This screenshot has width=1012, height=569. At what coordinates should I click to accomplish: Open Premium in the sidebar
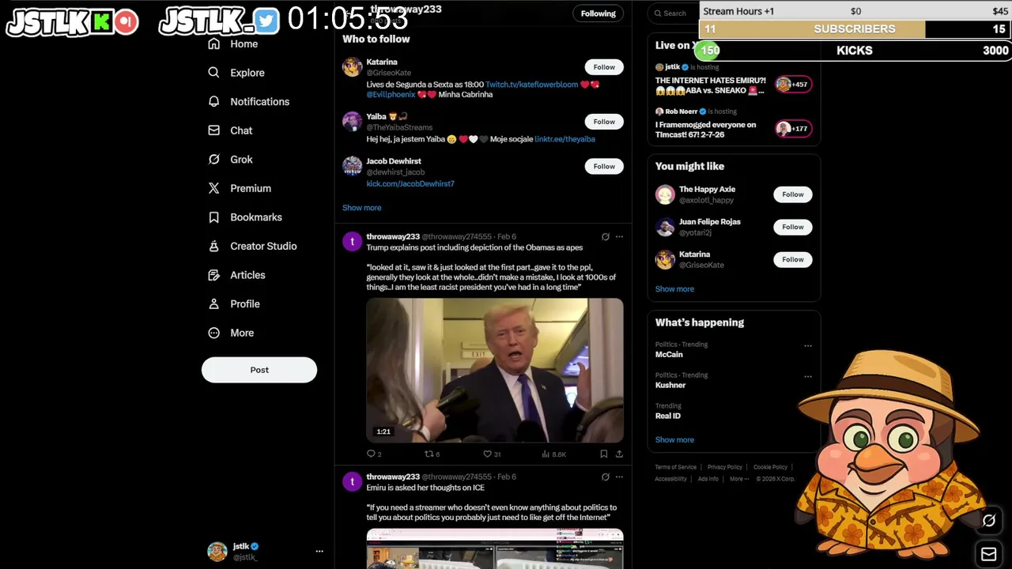tap(240, 188)
